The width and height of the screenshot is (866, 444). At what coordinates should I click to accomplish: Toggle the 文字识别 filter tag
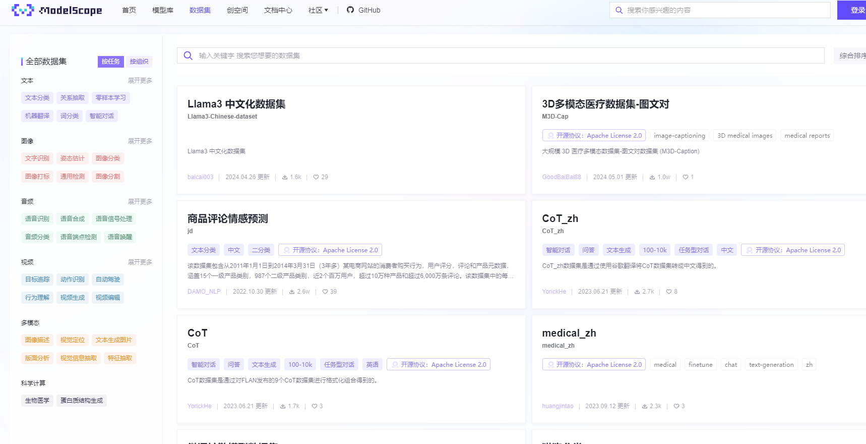37,158
